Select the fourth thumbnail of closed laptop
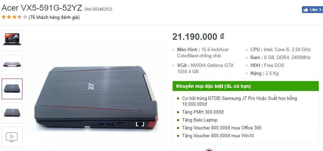Image resolution: width=323 pixels, height=151 pixels. pos(12,113)
